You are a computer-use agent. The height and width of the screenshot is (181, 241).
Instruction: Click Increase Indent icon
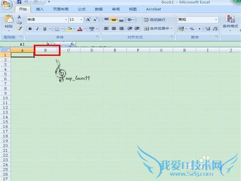pos(137,28)
